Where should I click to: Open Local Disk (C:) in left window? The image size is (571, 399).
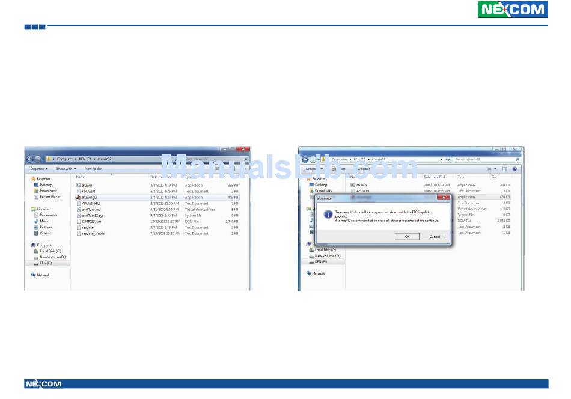pyautogui.click(x=50, y=251)
